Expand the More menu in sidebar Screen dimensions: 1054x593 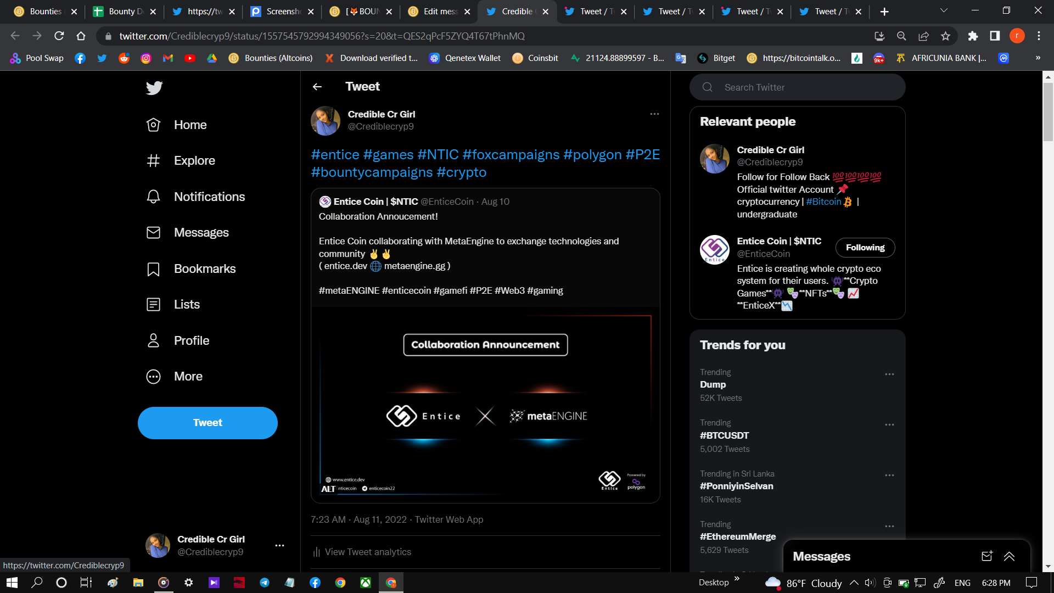tap(175, 377)
